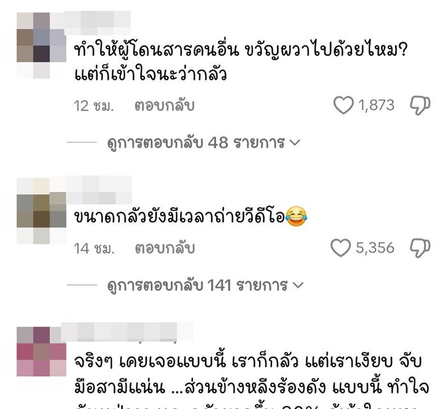Open the third commenter's blurred username

click(x=127, y=332)
